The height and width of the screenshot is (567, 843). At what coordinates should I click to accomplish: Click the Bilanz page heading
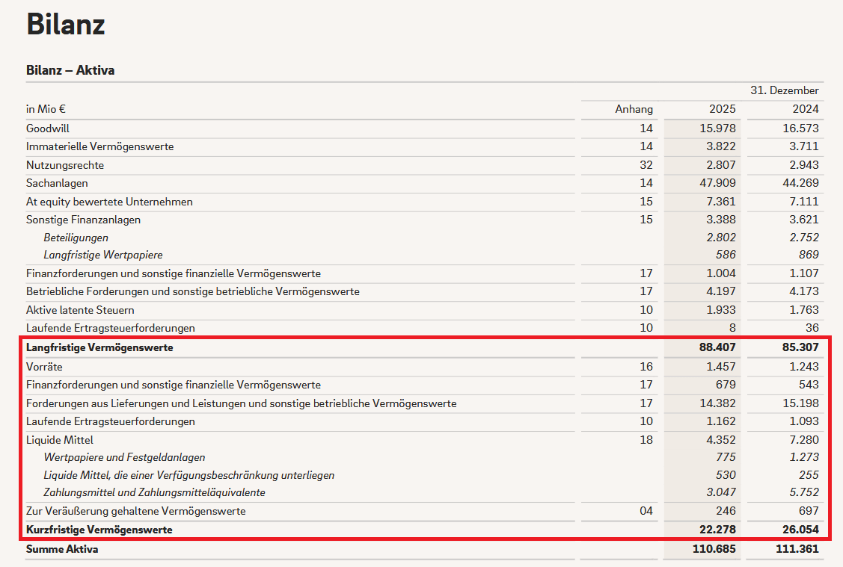coord(66,24)
